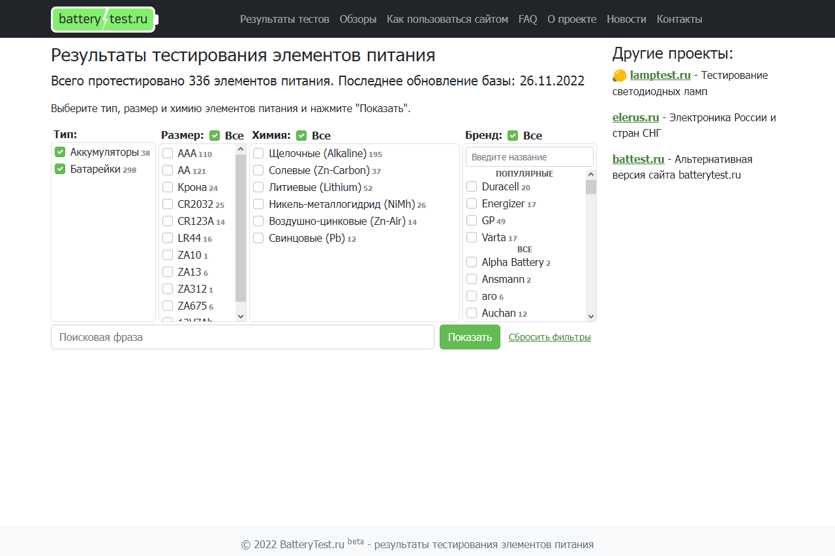
Task: Click the lemon emoji next to lamptest.ru
Action: point(618,75)
